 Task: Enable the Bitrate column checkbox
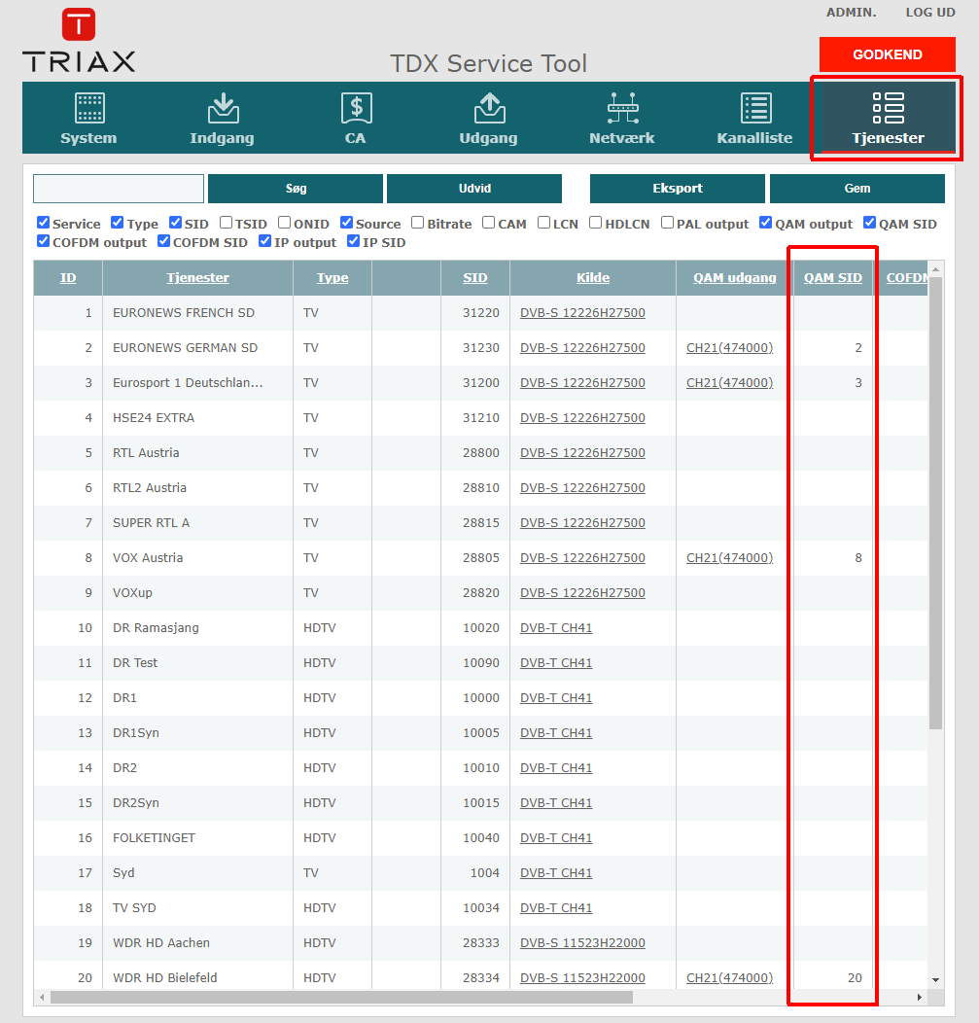pos(418,223)
